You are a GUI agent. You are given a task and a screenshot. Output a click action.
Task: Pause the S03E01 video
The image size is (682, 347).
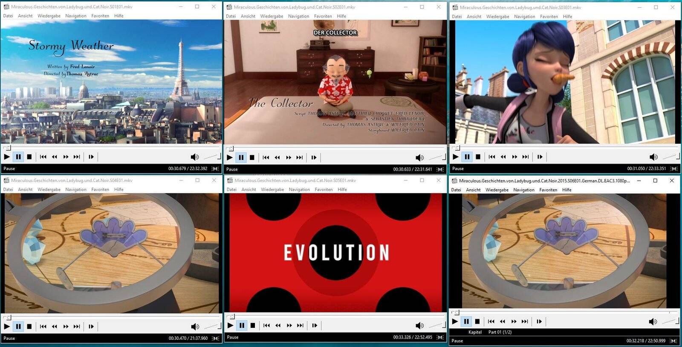[x=467, y=157]
